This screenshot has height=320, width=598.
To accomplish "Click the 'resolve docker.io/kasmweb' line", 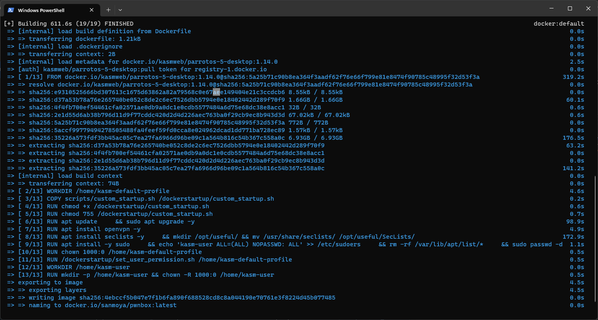I will [x=240, y=85].
